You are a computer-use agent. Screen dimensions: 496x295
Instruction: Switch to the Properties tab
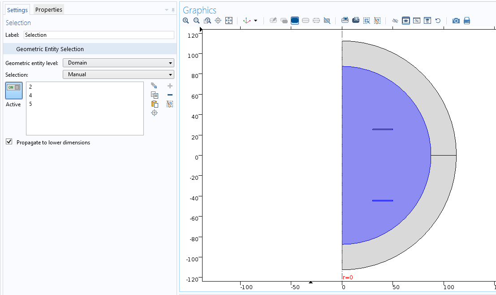[x=49, y=9]
